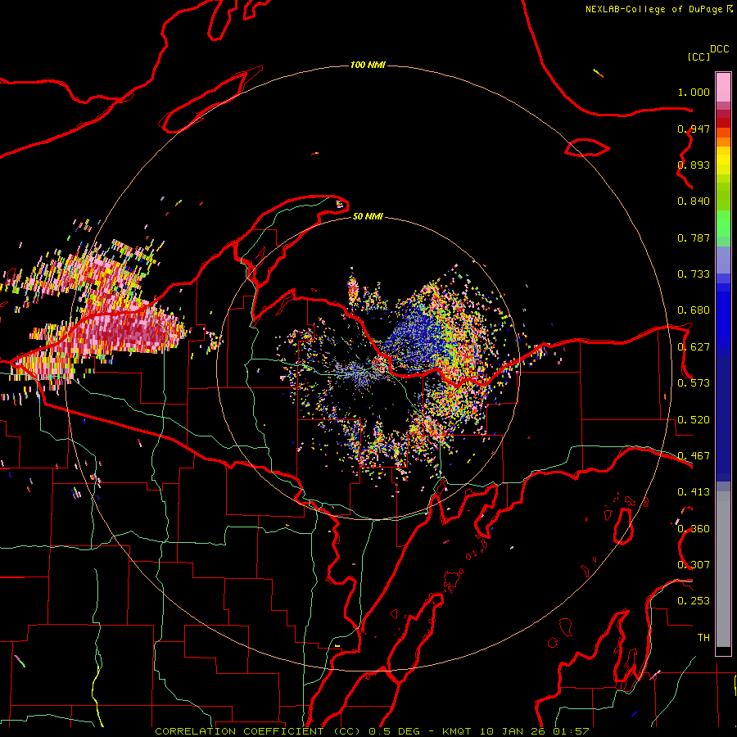Select the 0.360 legend value

694,529
